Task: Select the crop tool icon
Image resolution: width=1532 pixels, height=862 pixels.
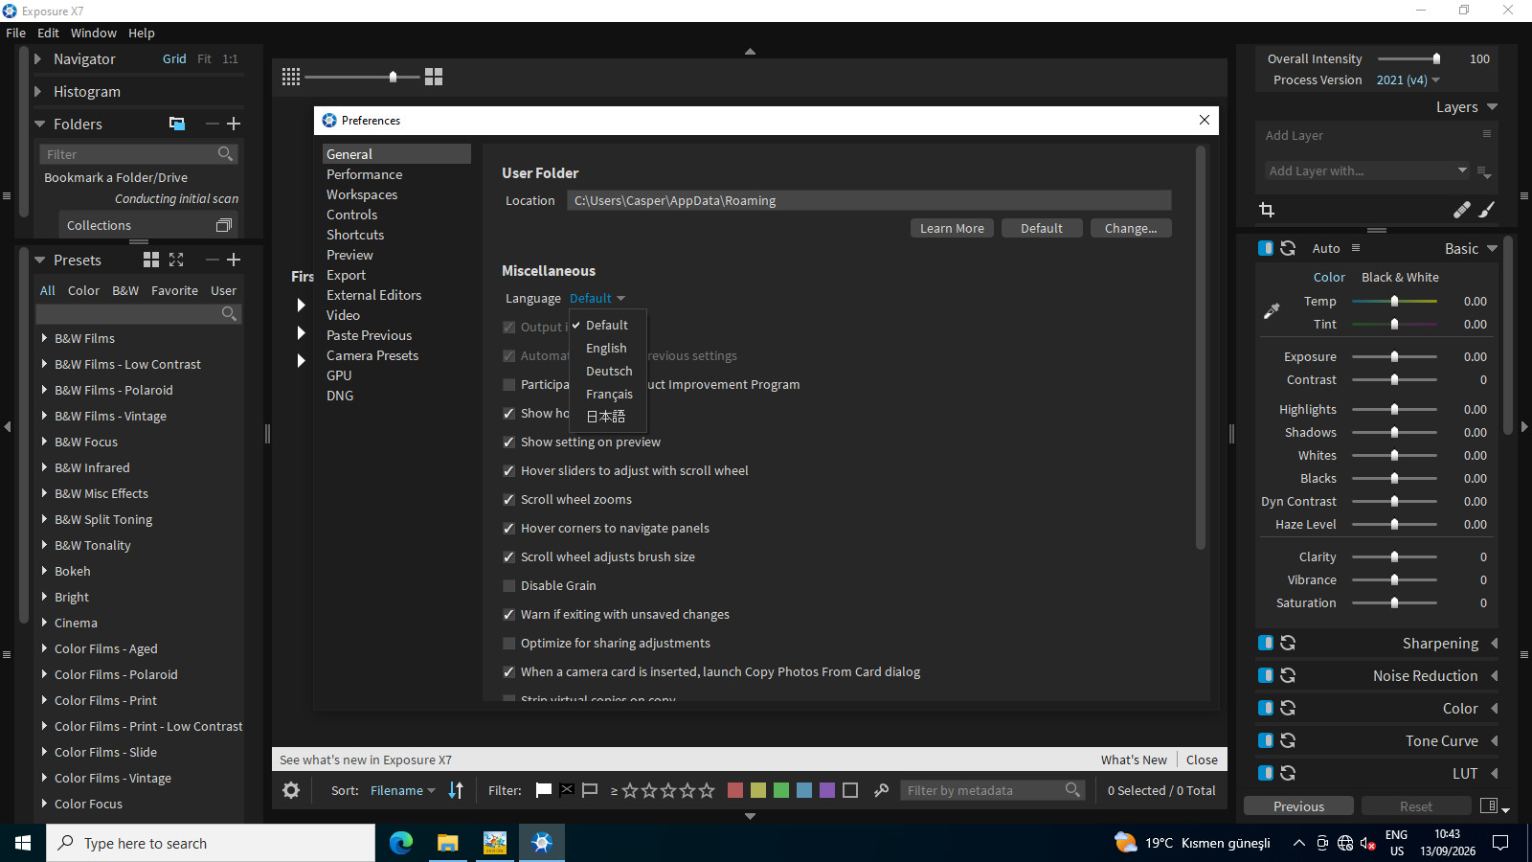Action: (1267, 210)
